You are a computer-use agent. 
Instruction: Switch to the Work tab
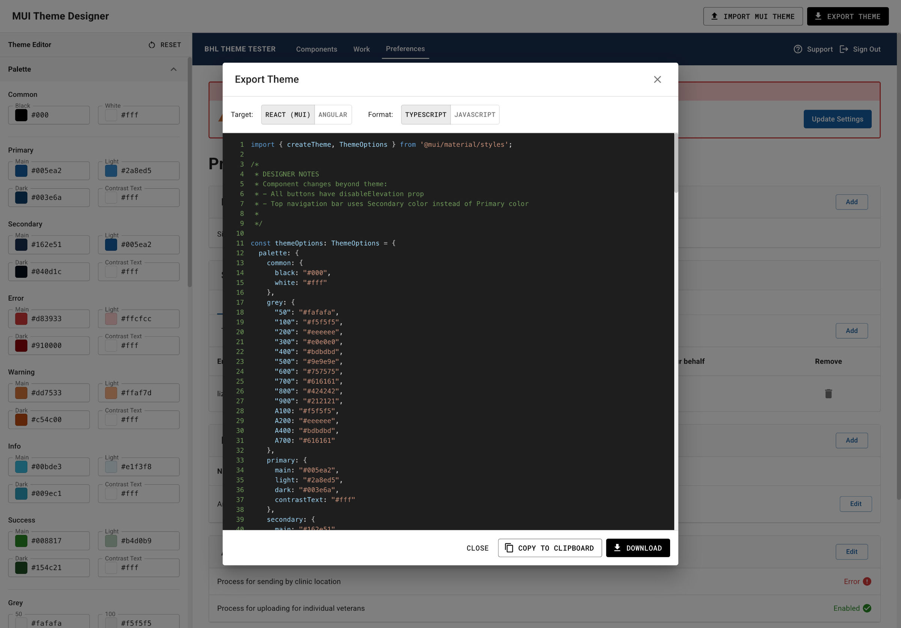tap(361, 49)
